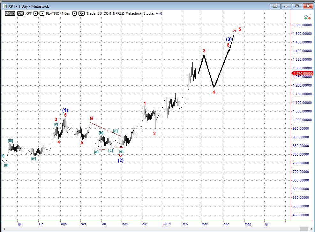This screenshot has height=232, width=315.
Task: Maximize the chart window
Action: coord(297,6)
